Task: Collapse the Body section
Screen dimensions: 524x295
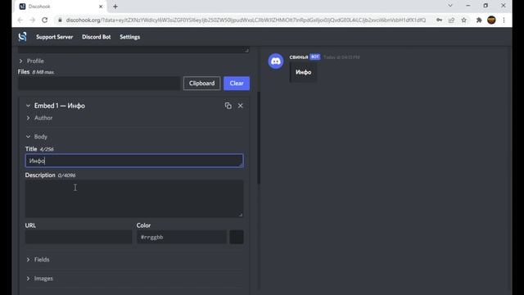Action: pyautogui.click(x=37, y=137)
